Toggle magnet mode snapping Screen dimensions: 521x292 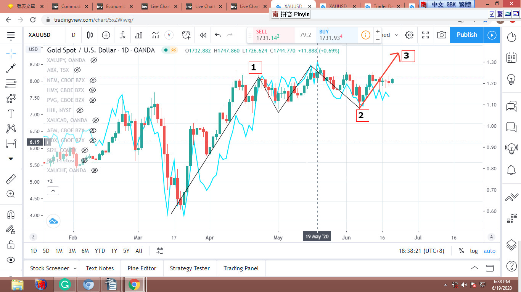point(11,214)
